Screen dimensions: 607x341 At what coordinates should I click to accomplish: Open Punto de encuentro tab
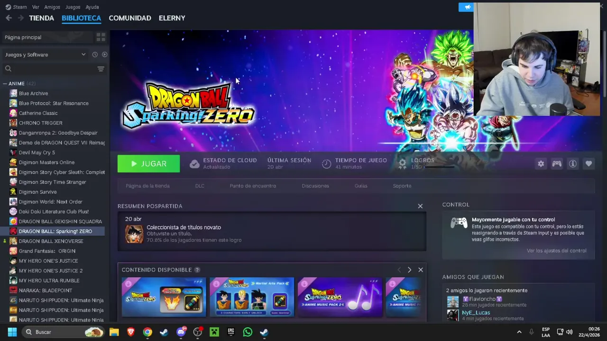[253, 186]
